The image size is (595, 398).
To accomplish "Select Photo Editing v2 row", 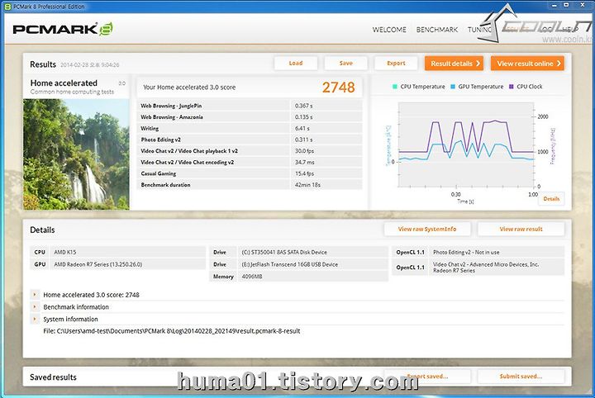I will point(250,140).
